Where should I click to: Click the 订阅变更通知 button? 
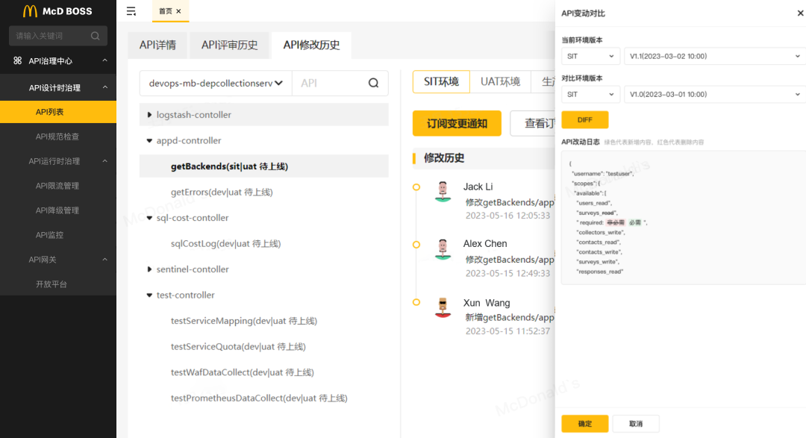click(x=457, y=123)
